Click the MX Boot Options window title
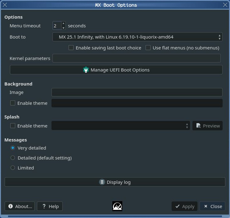 [x=116, y=5]
